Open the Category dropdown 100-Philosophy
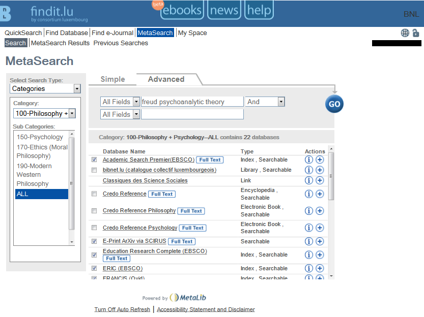Screen dimensions: 424x317 [44, 114]
